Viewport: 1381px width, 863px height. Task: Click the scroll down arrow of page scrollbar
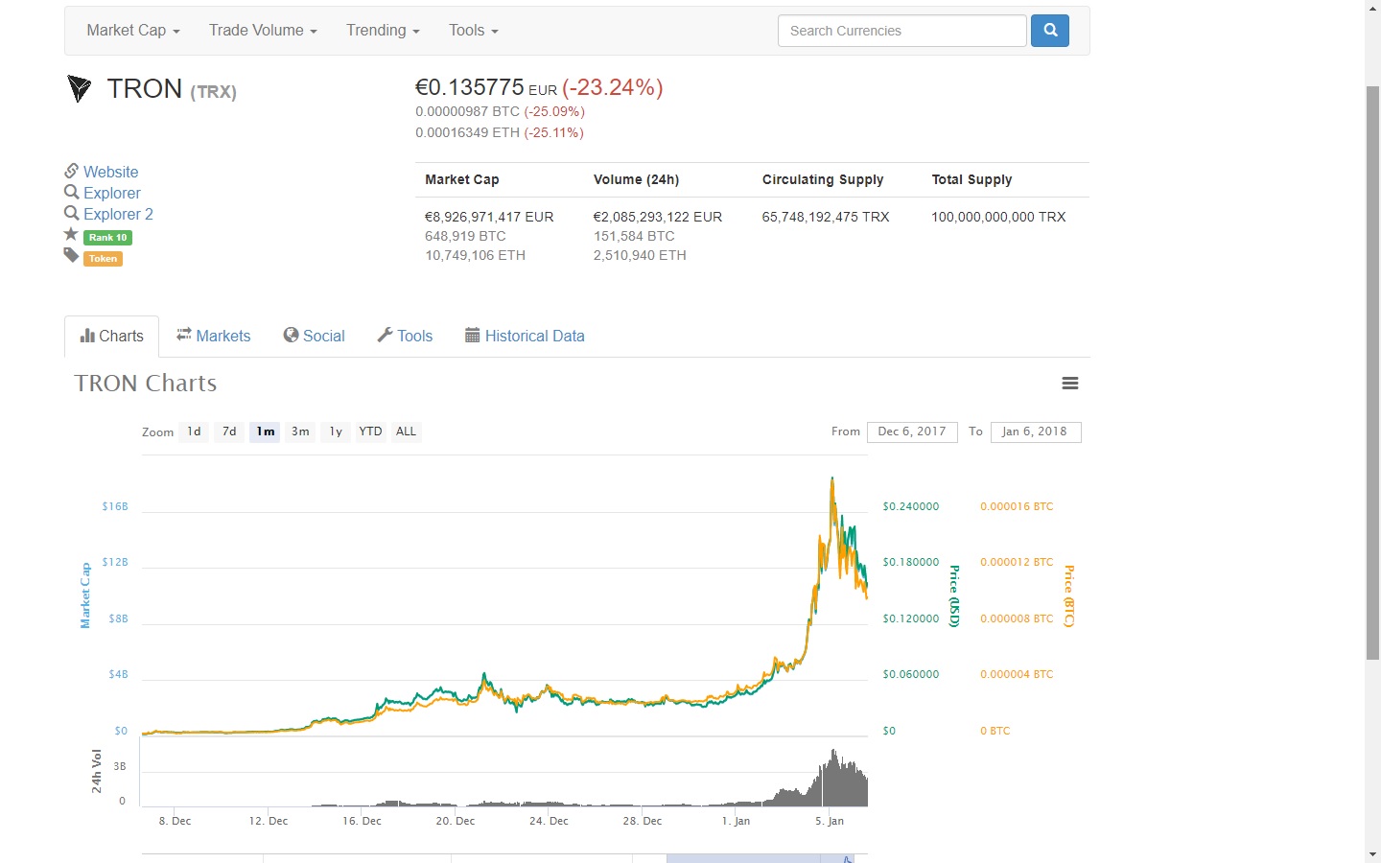coord(1372,853)
